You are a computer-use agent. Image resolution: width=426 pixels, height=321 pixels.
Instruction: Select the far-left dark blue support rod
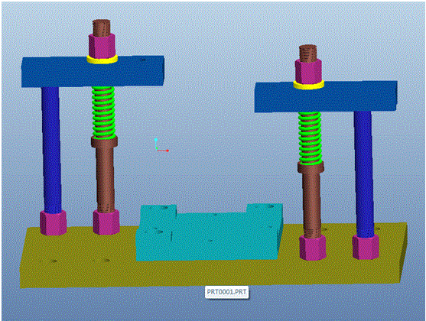click(x=51, y=149)
